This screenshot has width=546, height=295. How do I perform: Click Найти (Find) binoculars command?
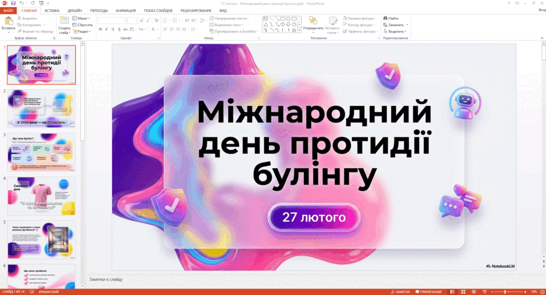391,18
